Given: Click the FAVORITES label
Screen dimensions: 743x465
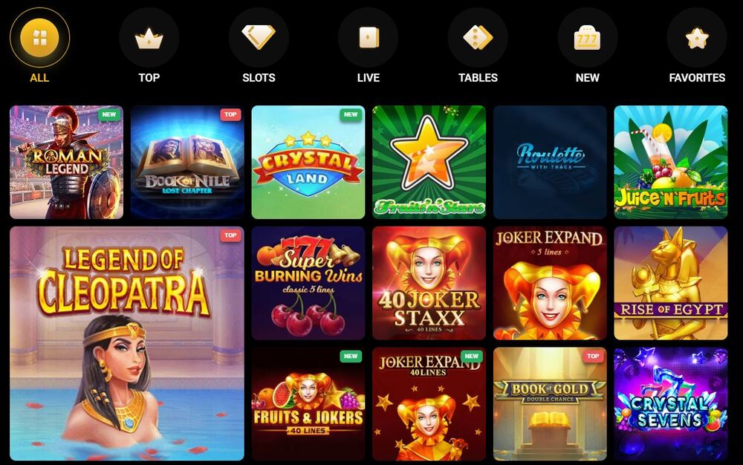Looking at the screenshot, I should (x=697, y=78).
